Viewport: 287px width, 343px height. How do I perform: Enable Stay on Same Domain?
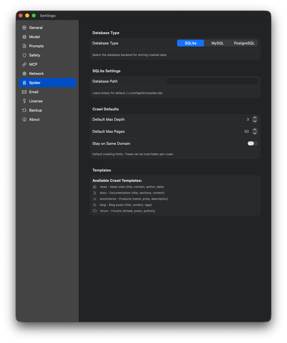(252, 143)
